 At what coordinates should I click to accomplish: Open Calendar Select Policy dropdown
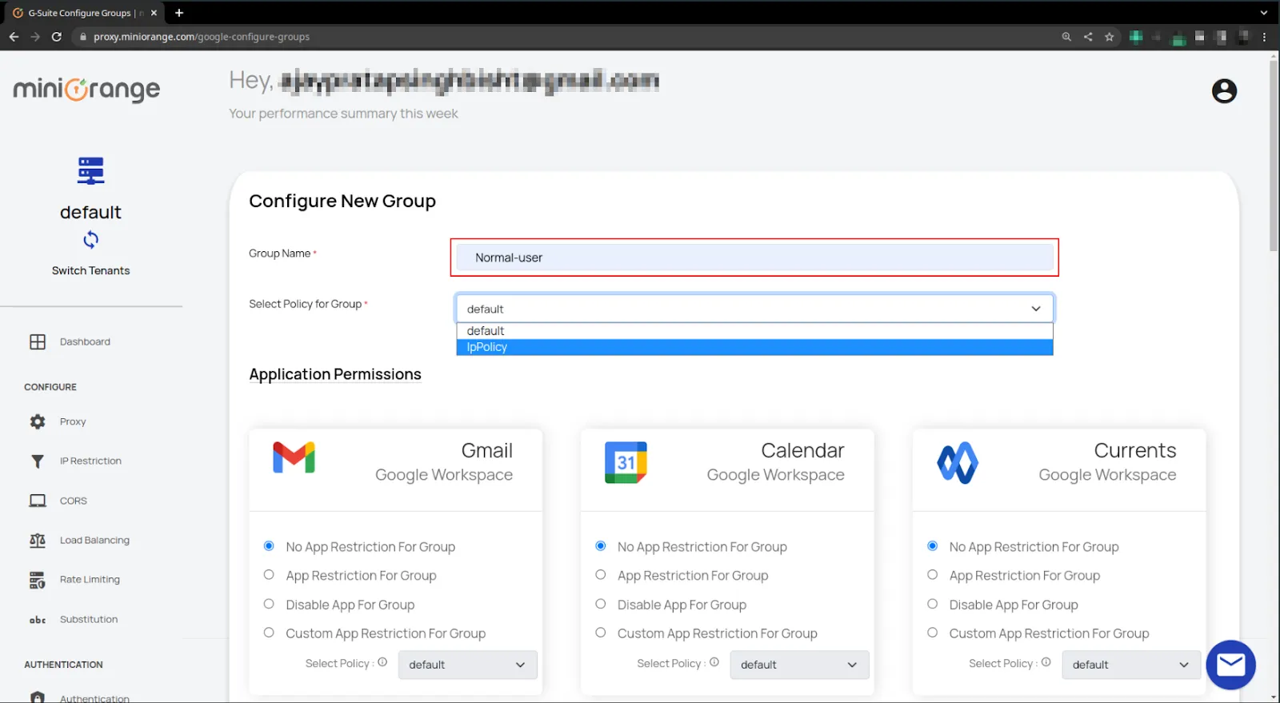coord(799,665)
